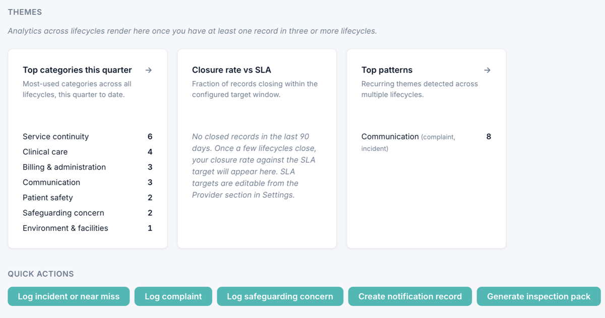Click the Closure rate vs SLA heading

click(231, 70)
